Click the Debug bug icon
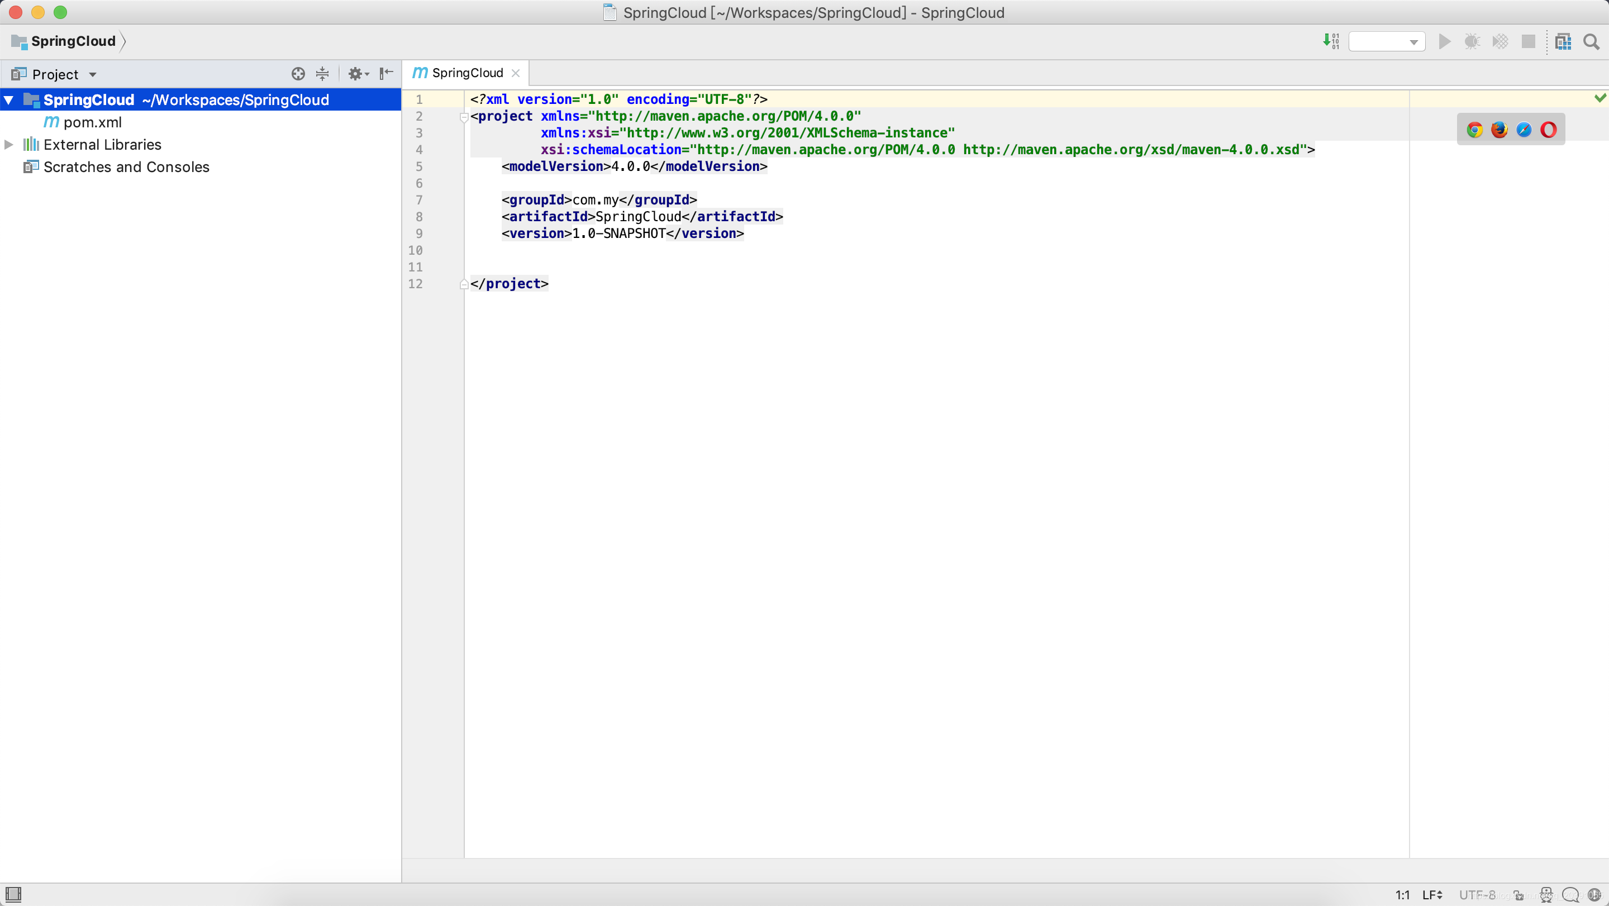The width and height of the screenshot is (1609, 906). [1472, 42]
